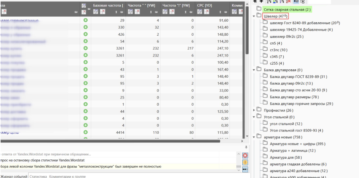Click the horizontal scrollbar under the keyword table
The image size is (359, 178).
(x=110, y=141)
